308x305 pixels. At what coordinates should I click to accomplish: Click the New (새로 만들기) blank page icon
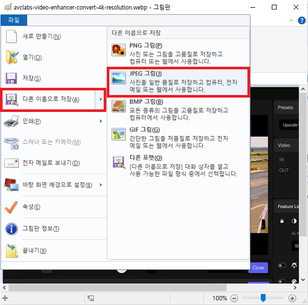[11, 36]
